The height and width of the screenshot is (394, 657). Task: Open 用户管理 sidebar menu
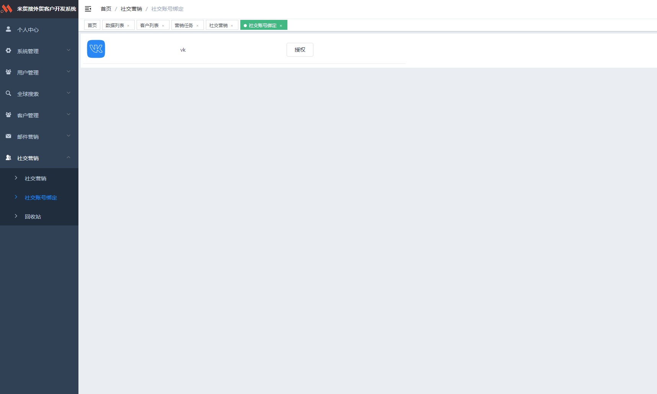point(39,72)
